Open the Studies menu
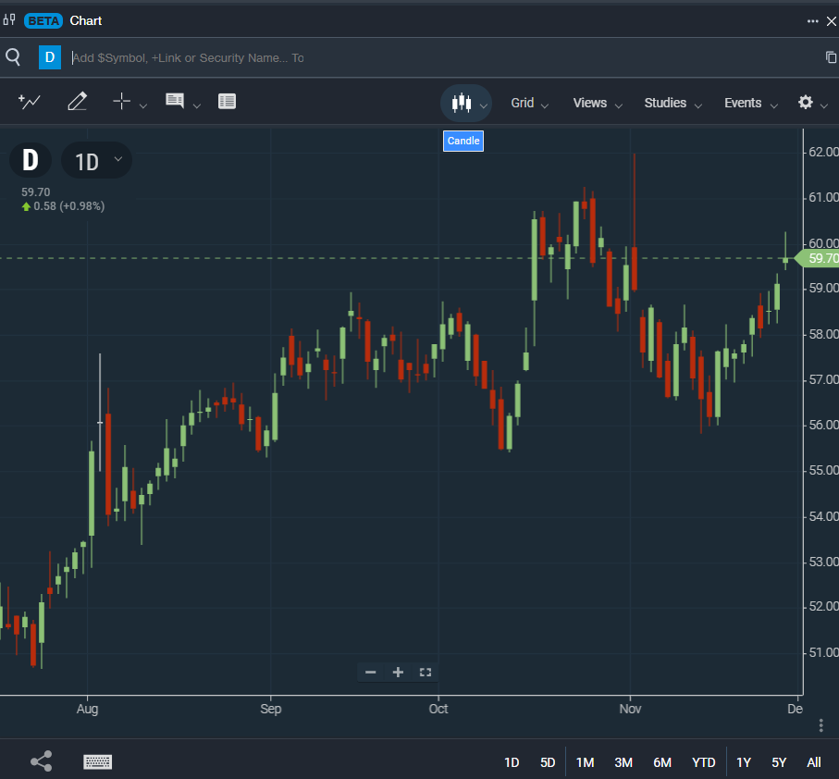This screenshot has height=779, width=839. click(672, 103)
